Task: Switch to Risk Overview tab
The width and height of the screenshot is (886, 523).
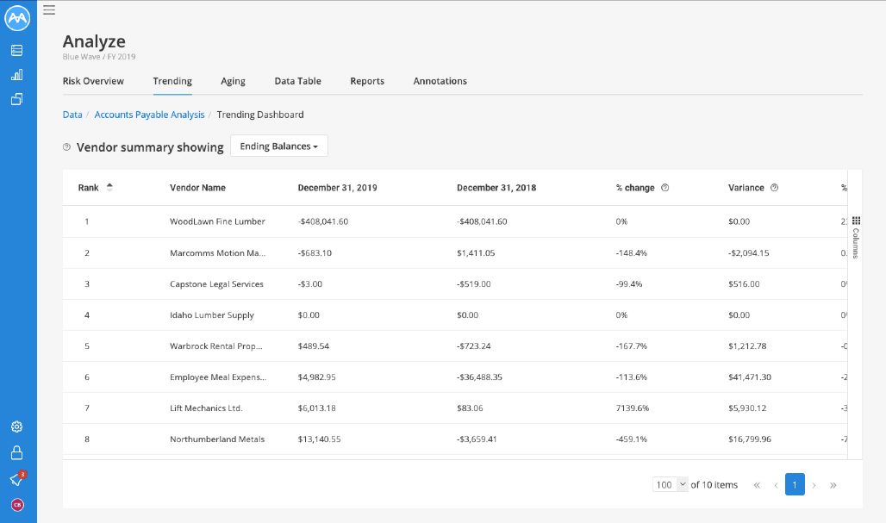Action: (93, 81)
